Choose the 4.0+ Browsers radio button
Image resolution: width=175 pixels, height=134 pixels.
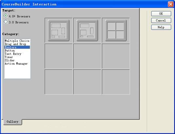[x=6, y=16]
